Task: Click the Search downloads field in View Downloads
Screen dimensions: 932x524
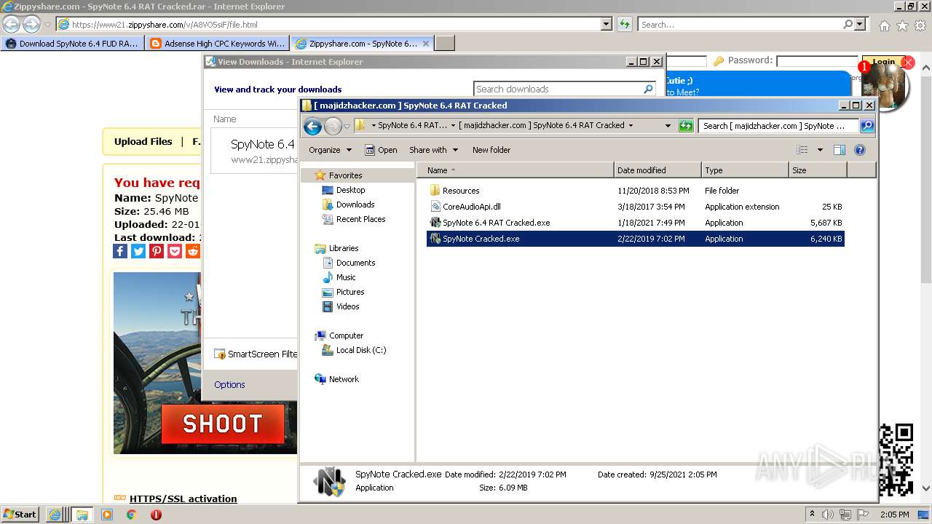Action: point(557,89)
